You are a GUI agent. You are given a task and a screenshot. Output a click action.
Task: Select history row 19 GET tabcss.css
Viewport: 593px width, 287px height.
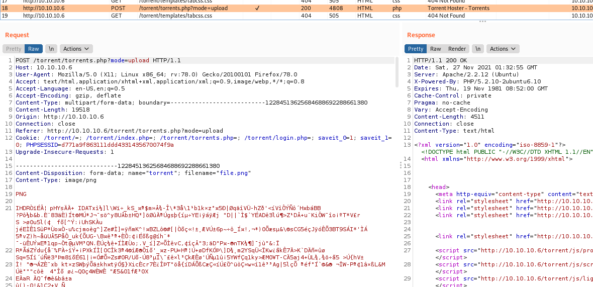(296, 16)
